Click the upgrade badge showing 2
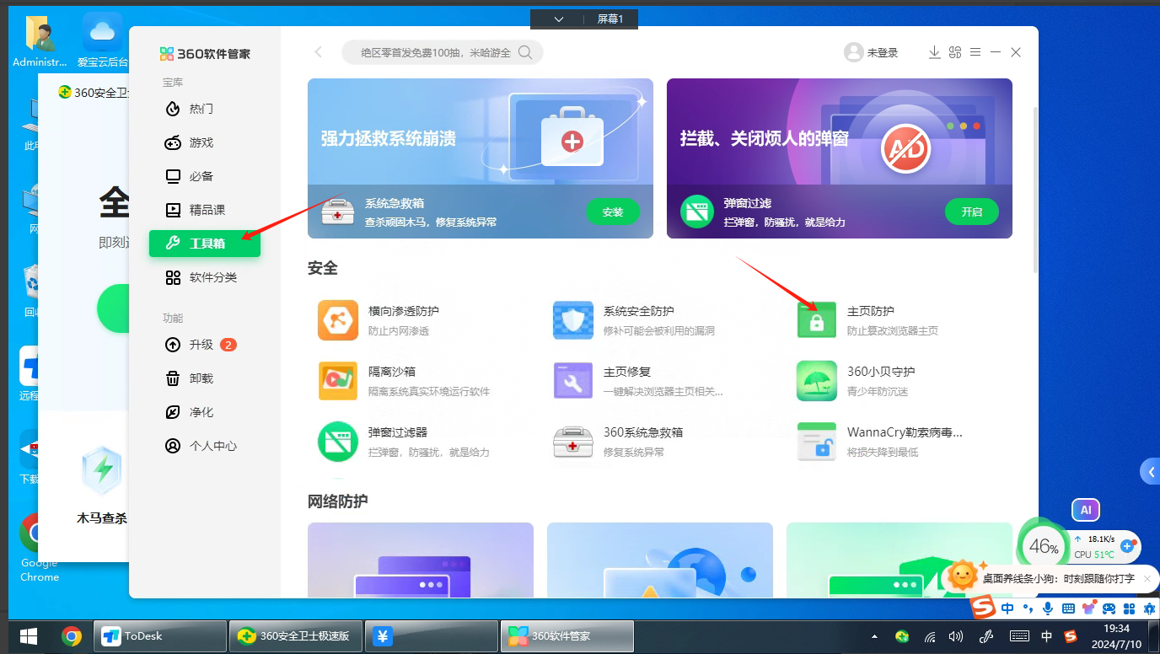Screen dimensions: 1160x654 (x=228, y=345)
